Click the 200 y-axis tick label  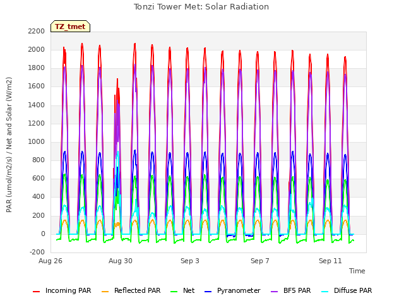(x=39, y=216)
